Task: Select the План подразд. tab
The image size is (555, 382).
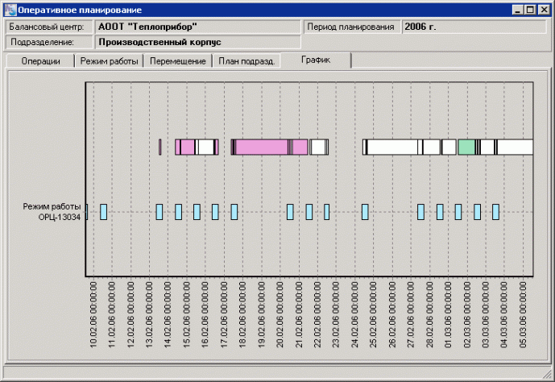Action: point(246,61)
